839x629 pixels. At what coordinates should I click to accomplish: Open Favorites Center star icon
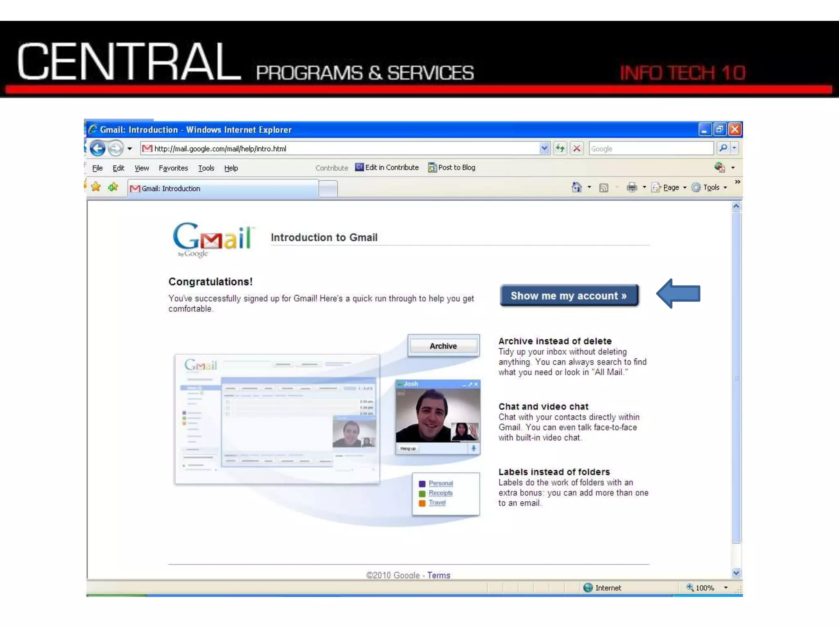coord(96,187)
